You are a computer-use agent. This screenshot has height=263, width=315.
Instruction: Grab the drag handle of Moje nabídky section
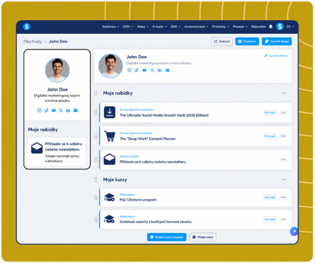click(x=96, y=93)
